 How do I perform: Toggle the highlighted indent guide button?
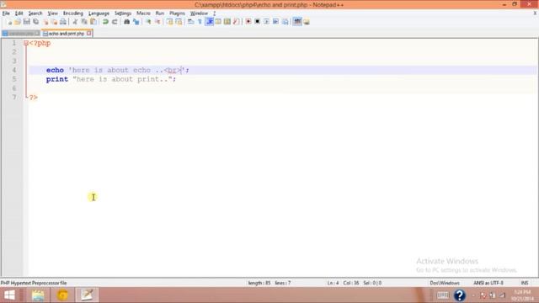(209, 22)
